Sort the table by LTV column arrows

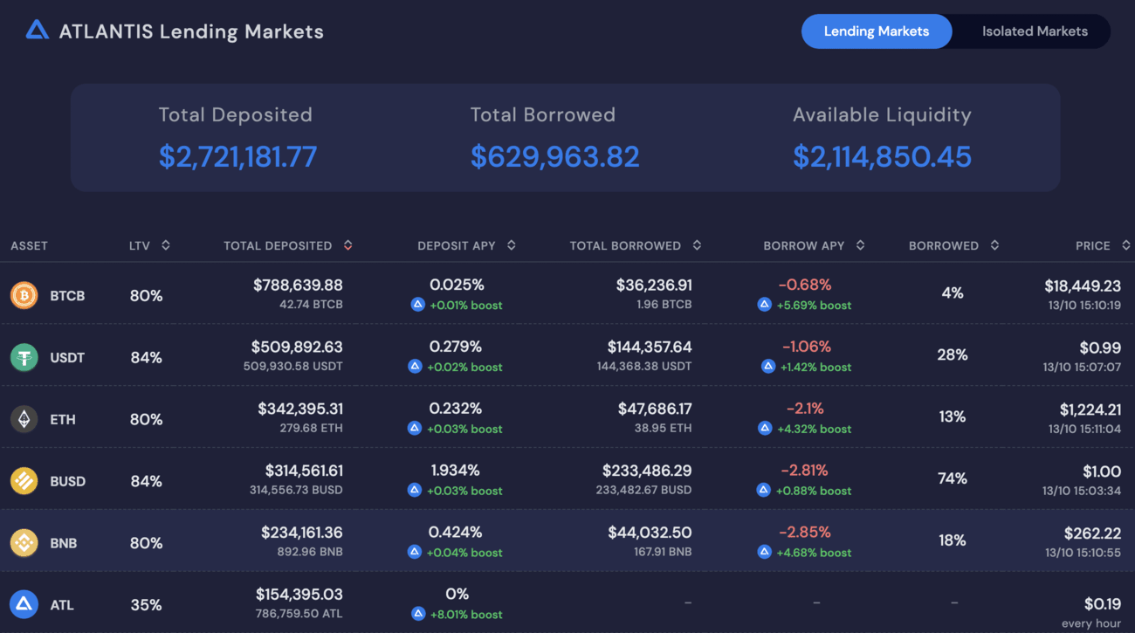pos(165,245)
